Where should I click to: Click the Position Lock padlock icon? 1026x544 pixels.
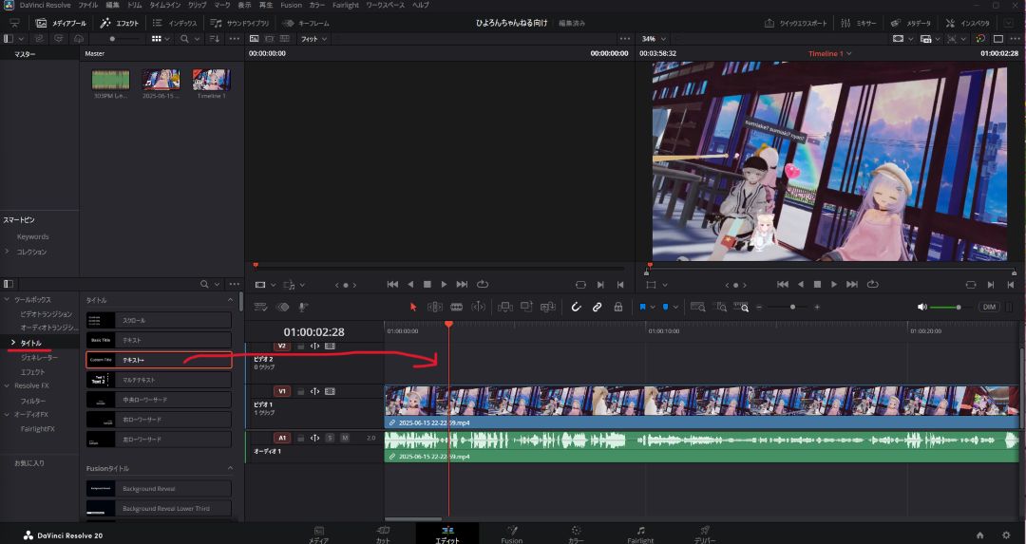(618, 307)
